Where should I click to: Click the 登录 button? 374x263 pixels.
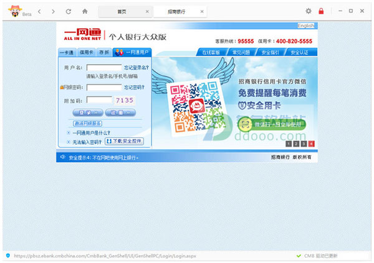pos(88,113)
